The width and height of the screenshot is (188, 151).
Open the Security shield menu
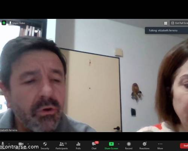coord(45,146)
